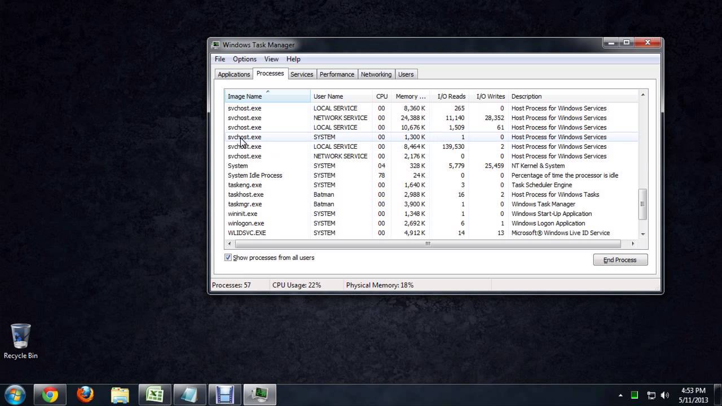Click the vertical scrollbar down arrow

(642, 233)
